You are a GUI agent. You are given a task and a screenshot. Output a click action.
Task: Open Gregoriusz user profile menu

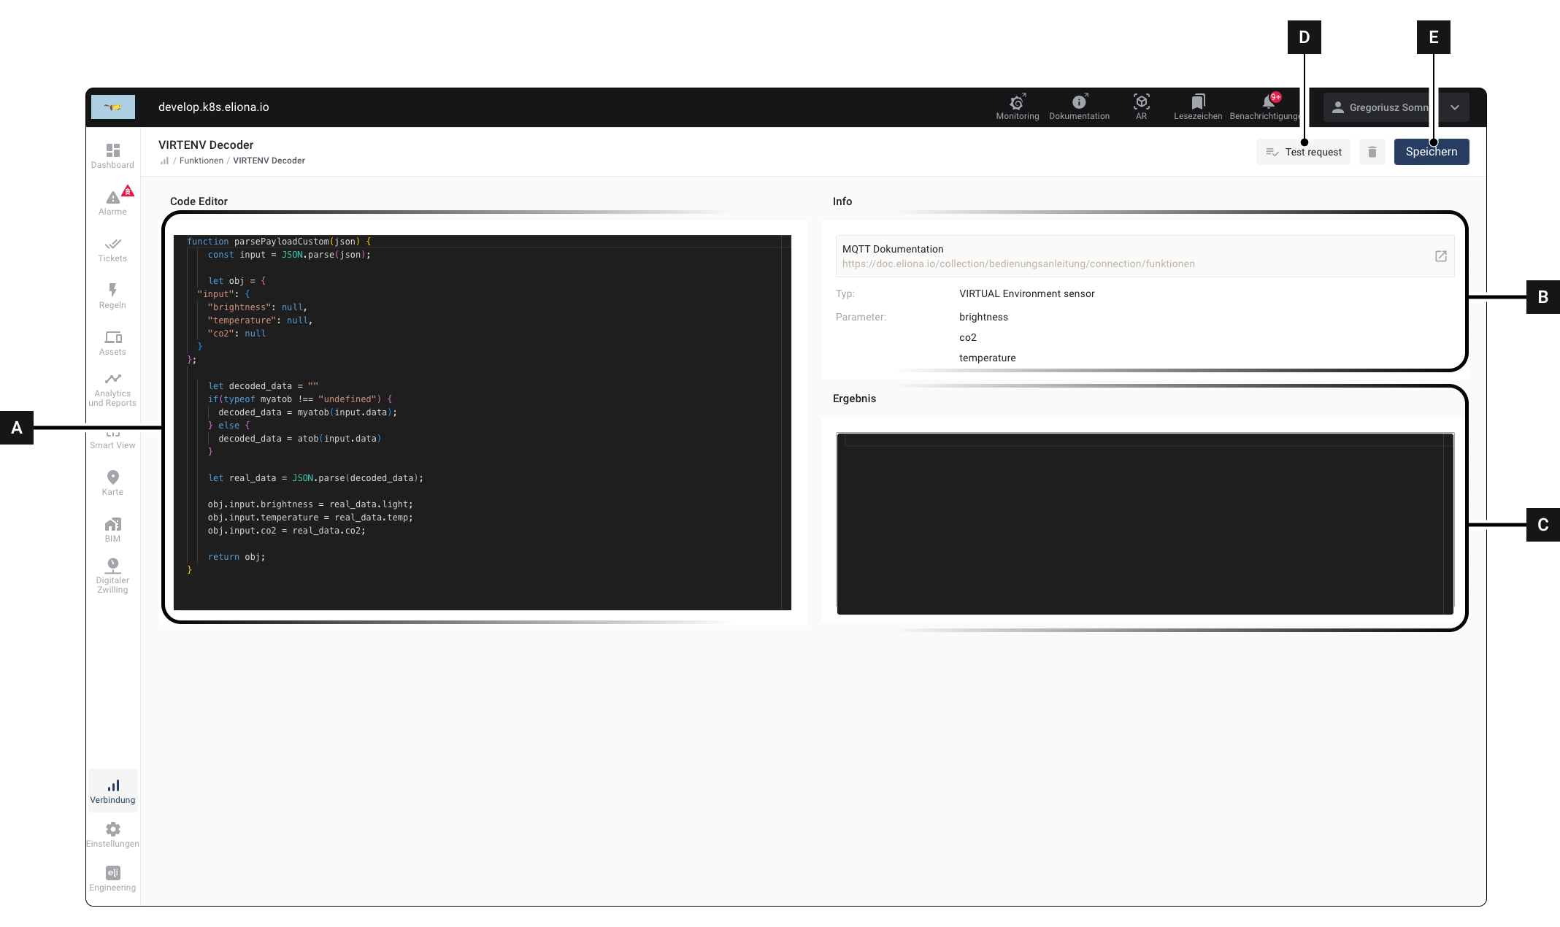1380,107
